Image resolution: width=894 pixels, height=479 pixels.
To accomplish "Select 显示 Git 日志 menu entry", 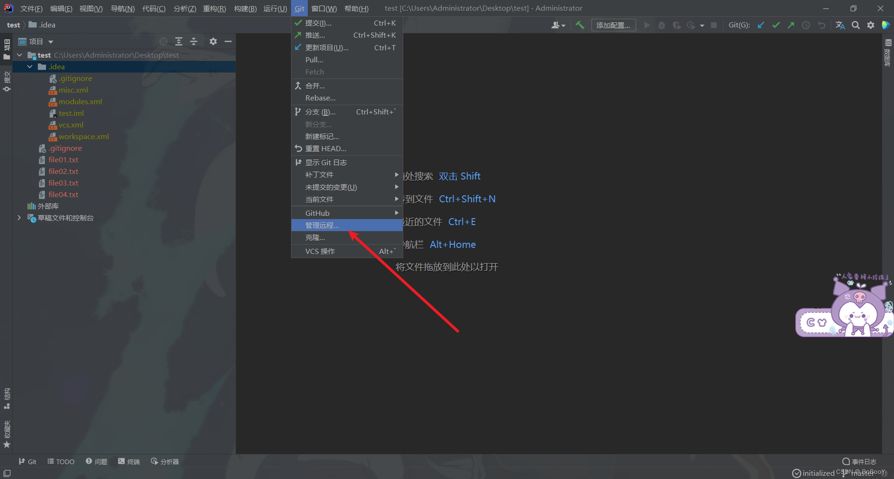I will 347,162.
